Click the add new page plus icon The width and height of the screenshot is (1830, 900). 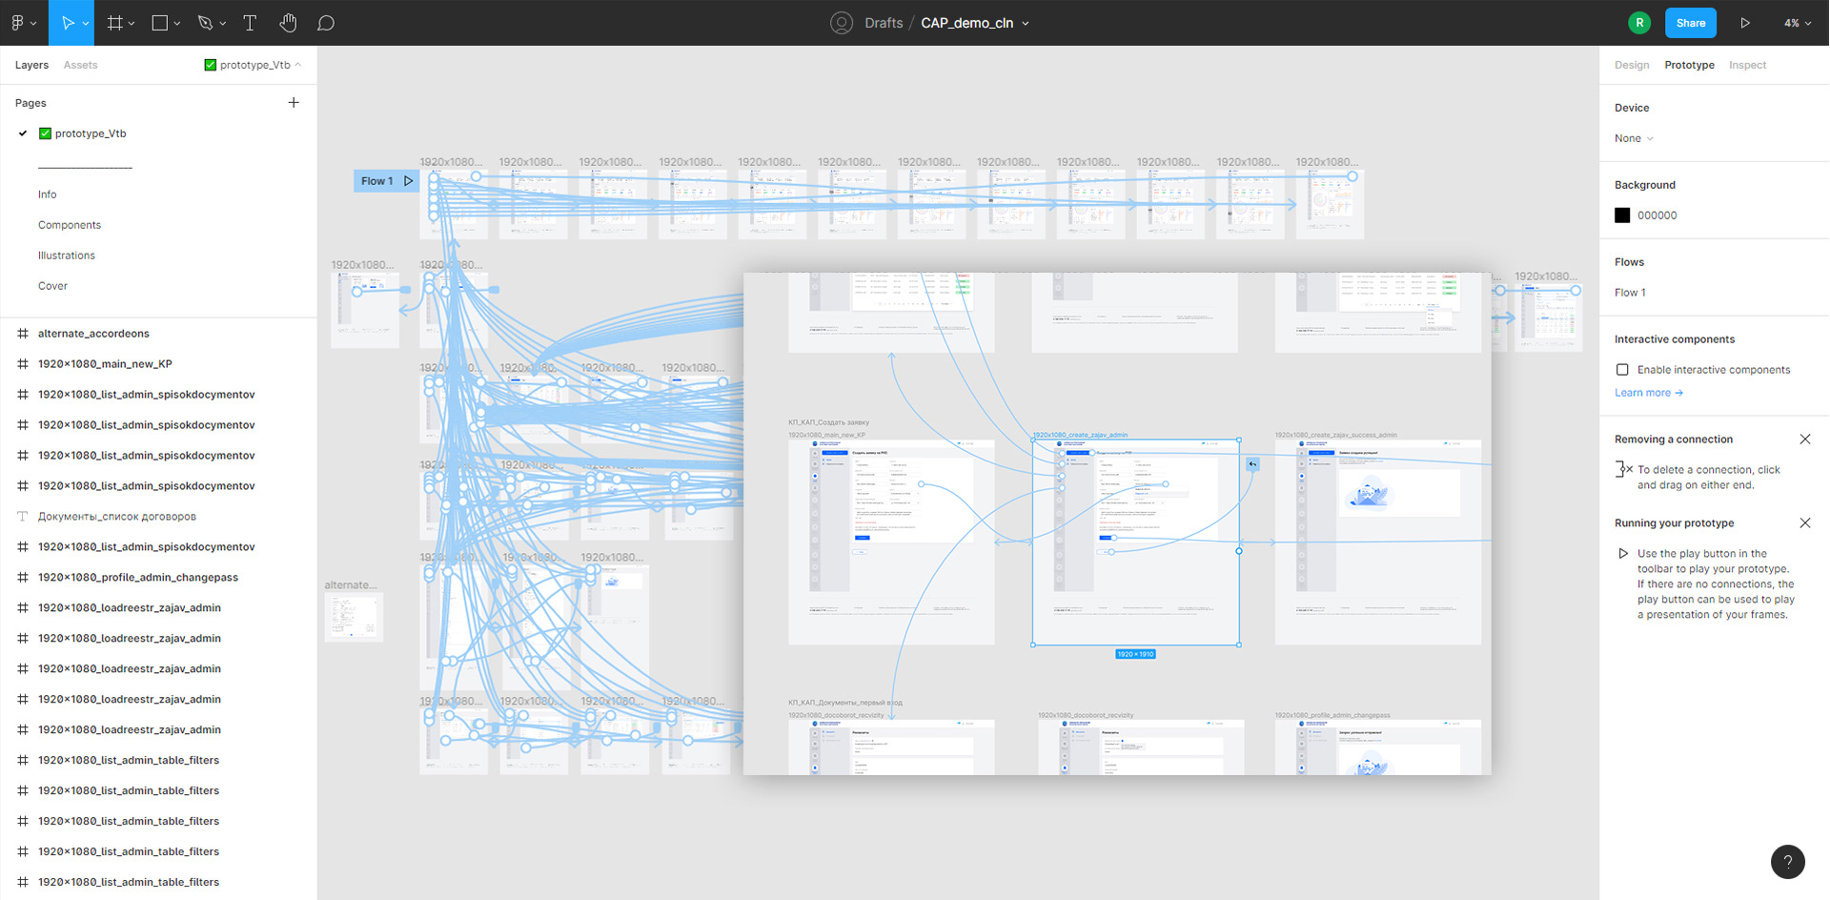coord(294,103)
